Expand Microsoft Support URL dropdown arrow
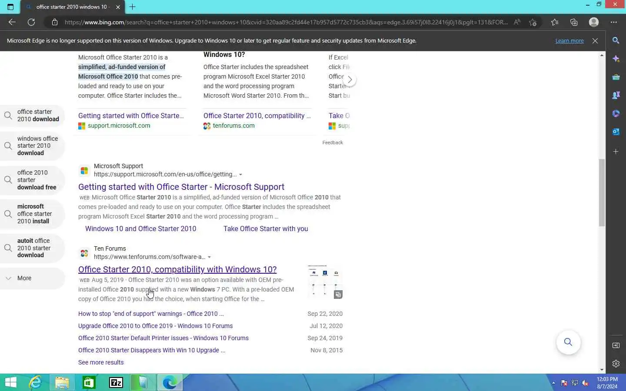The width and height of the screenshot is (626, 391). point(240,175)
